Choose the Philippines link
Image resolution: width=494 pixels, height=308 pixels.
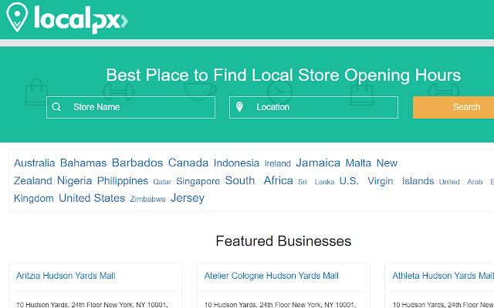[x=123, y=181]
